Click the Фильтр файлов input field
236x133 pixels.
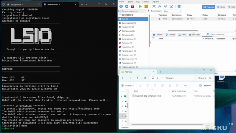[221, 34]
